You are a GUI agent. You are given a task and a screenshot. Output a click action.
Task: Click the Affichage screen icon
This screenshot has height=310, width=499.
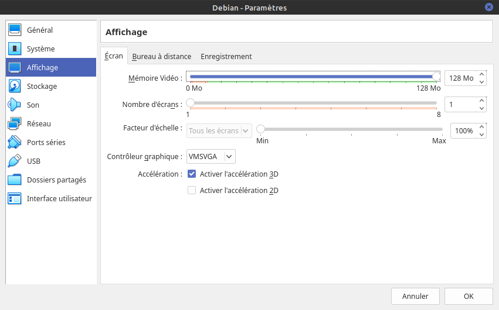(15, 67)
